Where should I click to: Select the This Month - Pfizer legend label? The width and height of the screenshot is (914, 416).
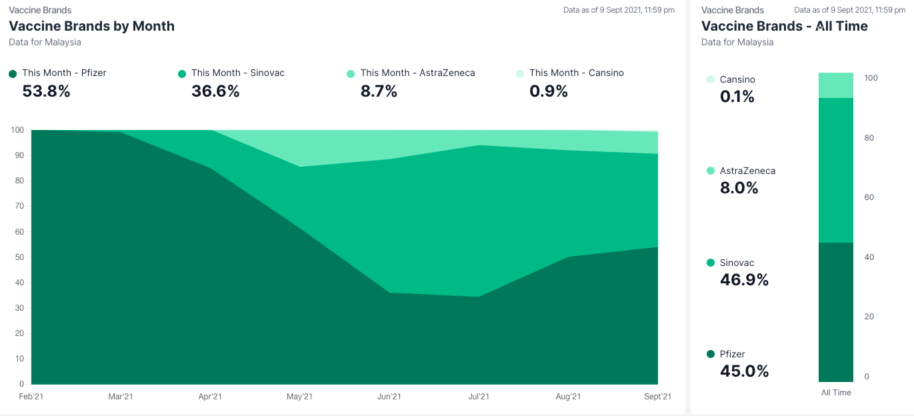tap(64, 73)
